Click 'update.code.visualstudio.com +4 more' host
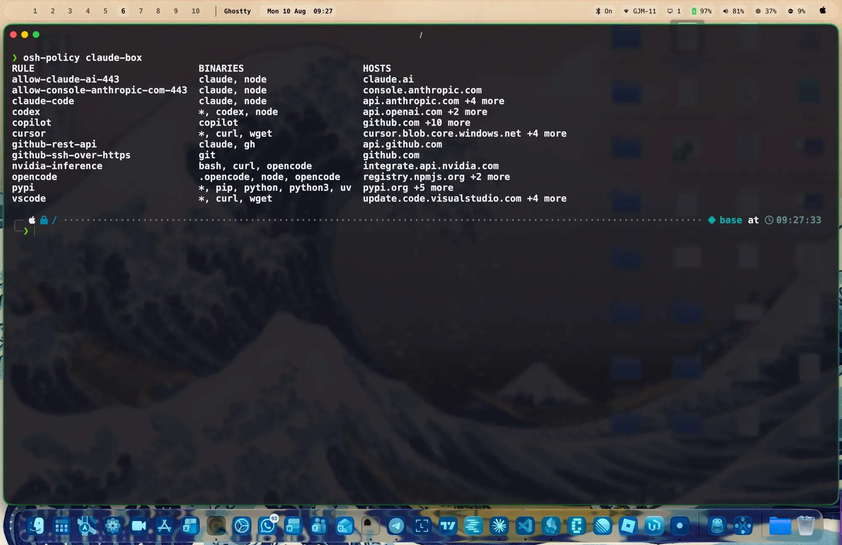This screenshot has width=842, height=545. 465,198
